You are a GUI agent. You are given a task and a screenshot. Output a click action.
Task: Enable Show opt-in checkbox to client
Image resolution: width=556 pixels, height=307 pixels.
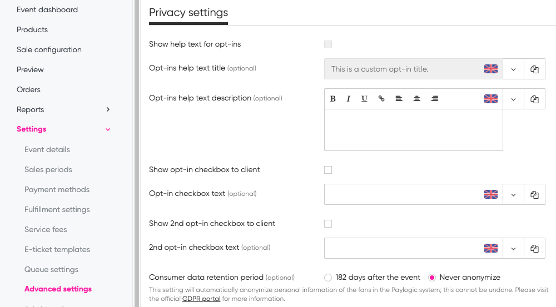click(x=328, y=170)
